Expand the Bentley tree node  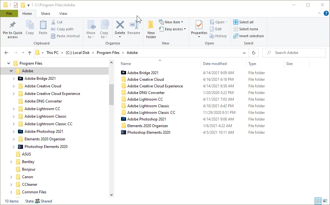pyautogui.click(x=11, y=162)
